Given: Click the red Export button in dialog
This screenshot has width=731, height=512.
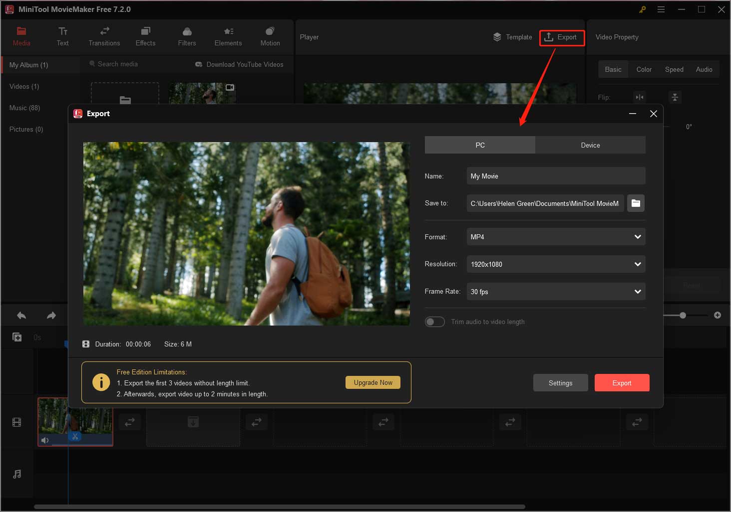Looking at the screenshot, I should point(622,383).
